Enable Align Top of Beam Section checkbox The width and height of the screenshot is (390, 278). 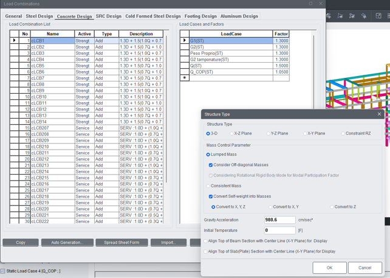click(x=205, y=241)
